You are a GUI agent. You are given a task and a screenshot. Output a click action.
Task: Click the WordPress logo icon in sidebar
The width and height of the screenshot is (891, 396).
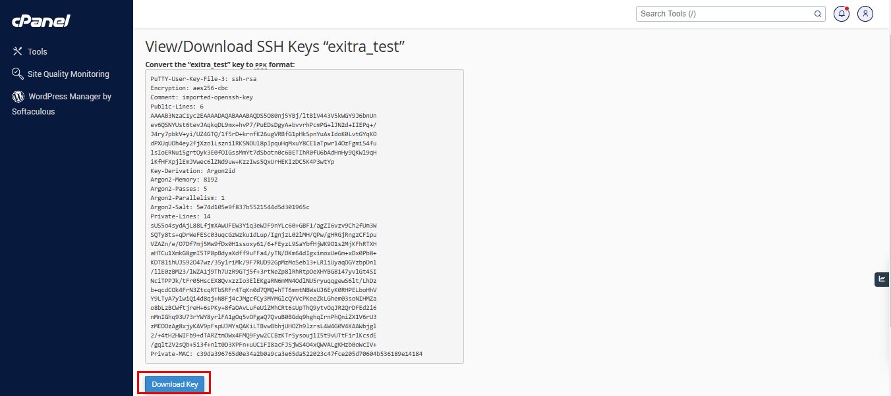click(x=18, y=96)
